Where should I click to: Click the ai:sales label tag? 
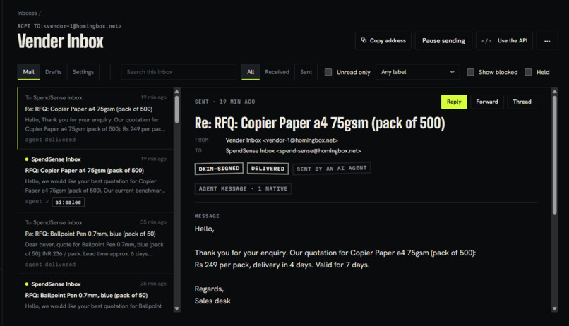point(68,202)
